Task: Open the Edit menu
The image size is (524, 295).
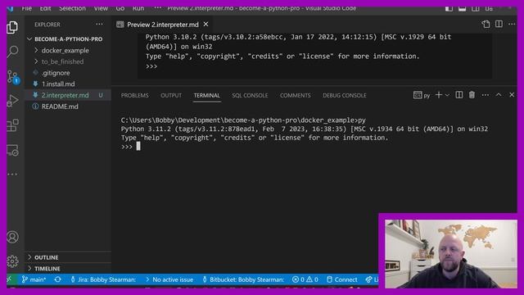Action: [x=45, y=8]
